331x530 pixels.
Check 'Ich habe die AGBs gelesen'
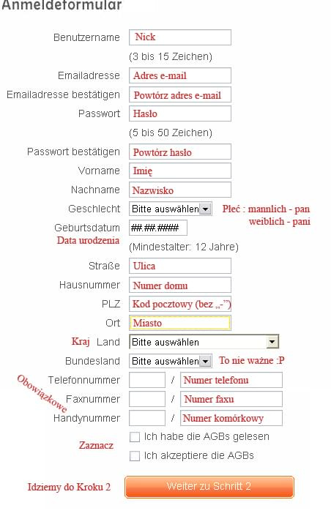pyautogui.click(x=135, y=437)
